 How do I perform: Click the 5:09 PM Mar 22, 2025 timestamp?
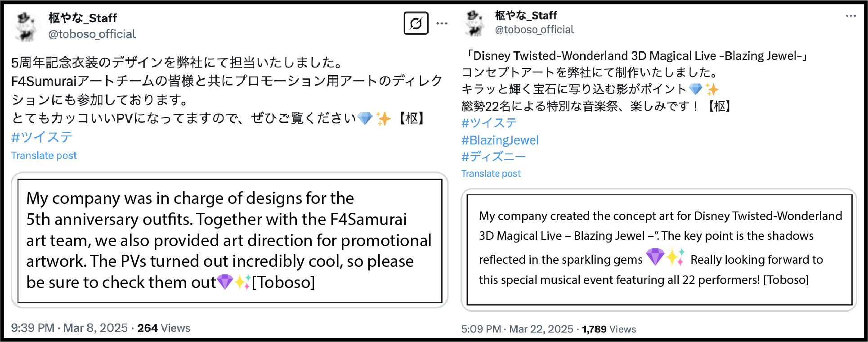517,329
